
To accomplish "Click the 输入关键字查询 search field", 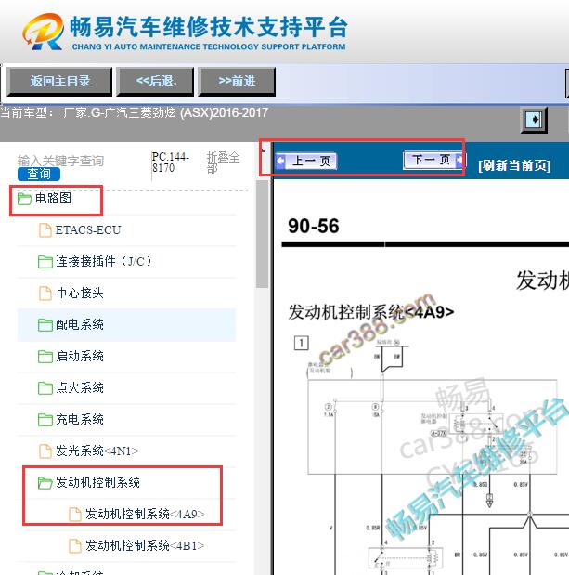I will pos(60,161).
